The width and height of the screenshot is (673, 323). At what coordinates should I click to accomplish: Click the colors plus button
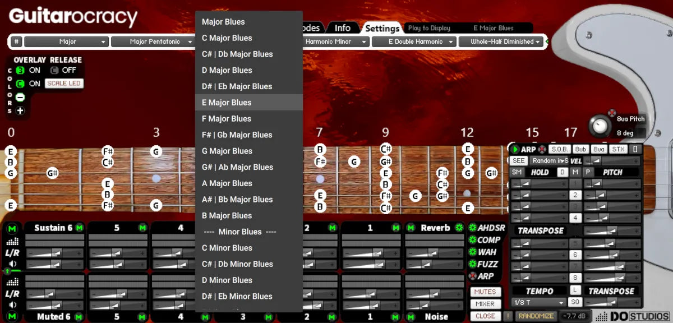20,110
